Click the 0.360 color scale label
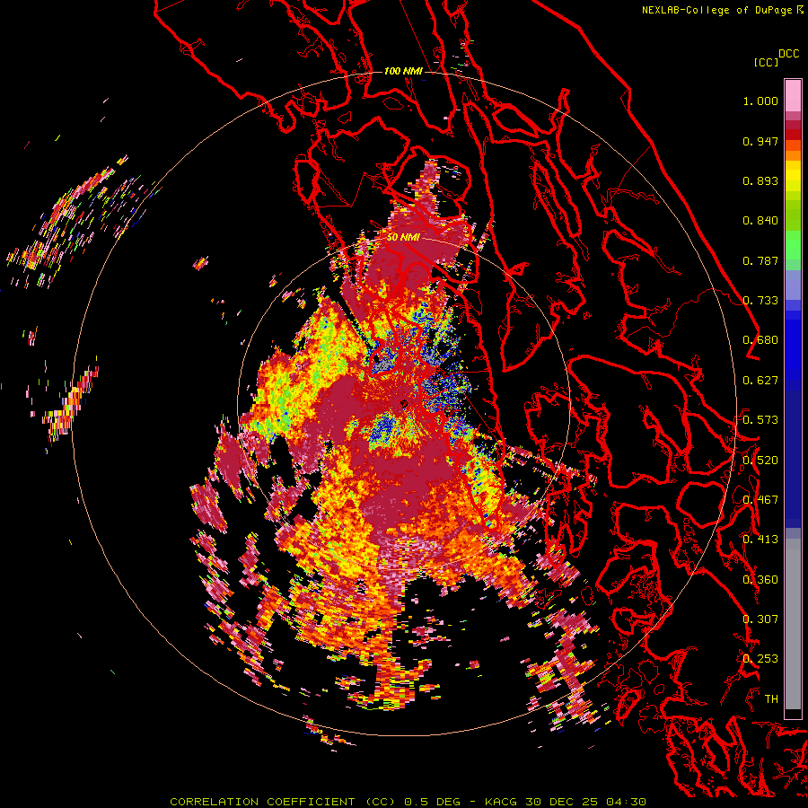The image size is (808, 808). click(760, 580)
